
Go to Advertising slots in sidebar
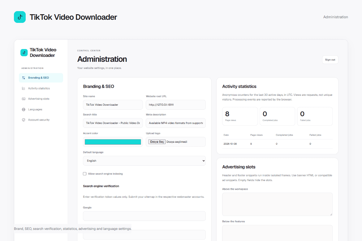[x=41, y=99]
